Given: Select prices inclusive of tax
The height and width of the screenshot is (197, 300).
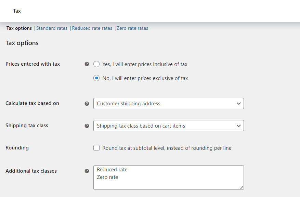Looking at the screenshot, I should 96,64.
